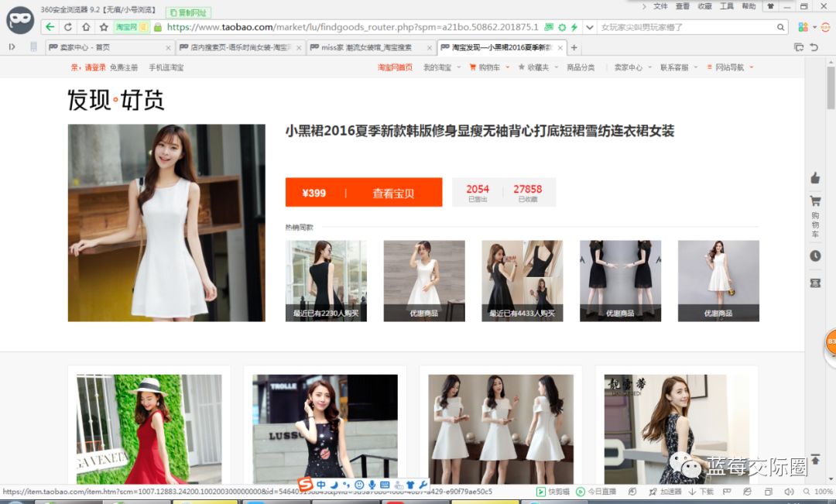Switch to the 卖家中心 - 首页 tab
The width and height of the screenshot is (836, 504).
(x=109, y=47)
